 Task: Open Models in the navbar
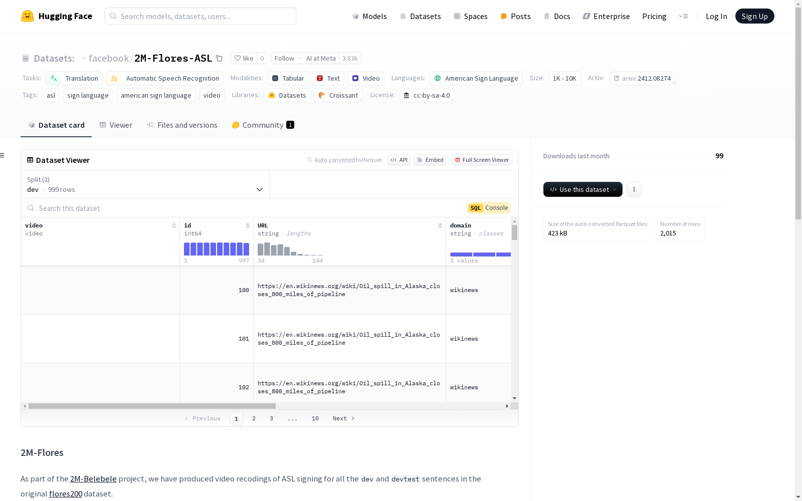[x=369, y=16]
